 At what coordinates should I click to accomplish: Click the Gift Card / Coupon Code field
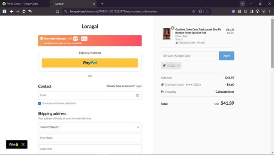point(189,56)
